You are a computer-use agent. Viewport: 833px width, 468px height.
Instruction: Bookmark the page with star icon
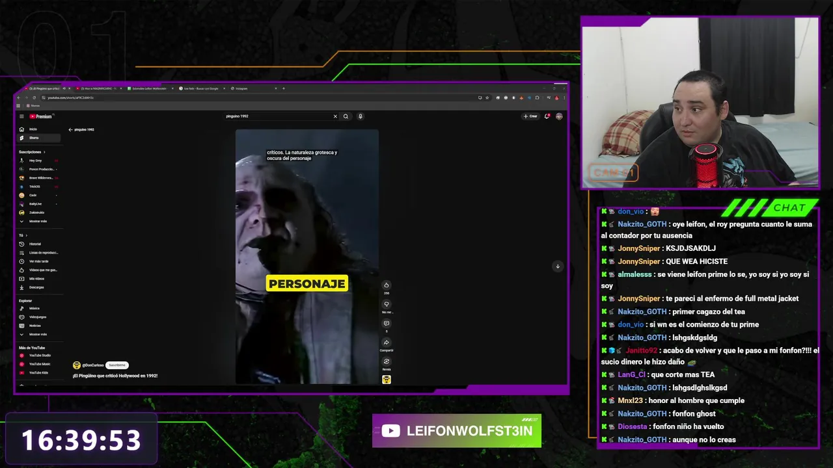pyautogui.click(x=487, y=97)
